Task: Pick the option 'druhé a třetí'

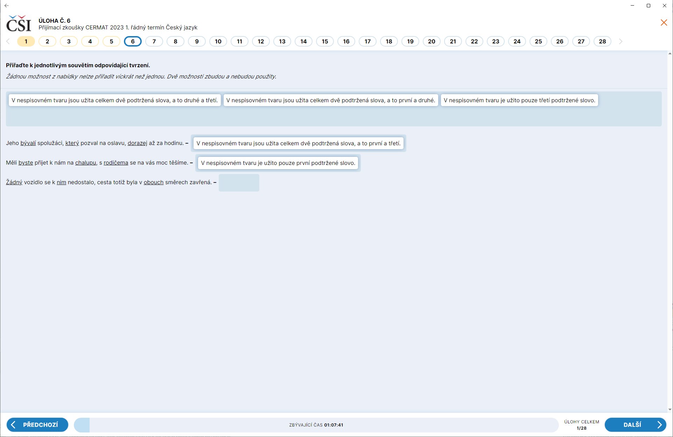Action: pos(114,100)
